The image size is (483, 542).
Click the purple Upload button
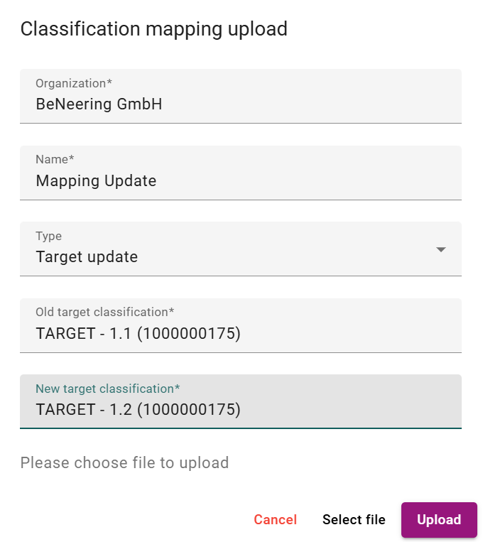438,520
